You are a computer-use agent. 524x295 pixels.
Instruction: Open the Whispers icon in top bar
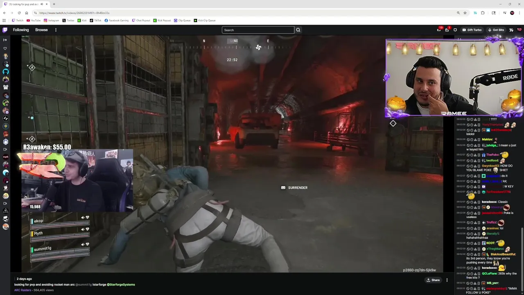point(455,30)
